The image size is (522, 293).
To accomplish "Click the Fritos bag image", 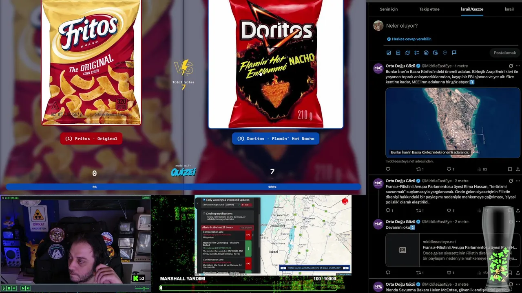I will [91, 62].
